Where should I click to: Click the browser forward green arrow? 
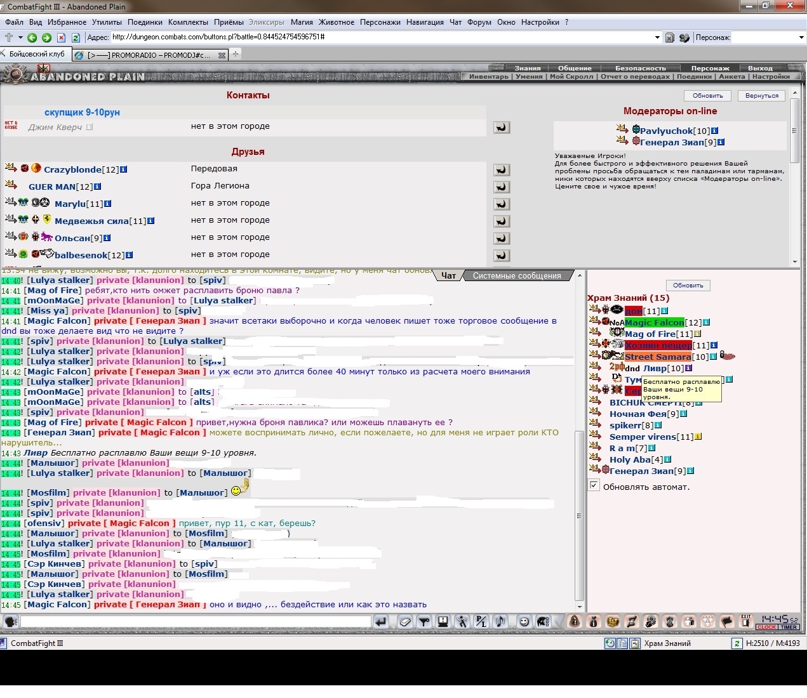(x=46, y=37)
